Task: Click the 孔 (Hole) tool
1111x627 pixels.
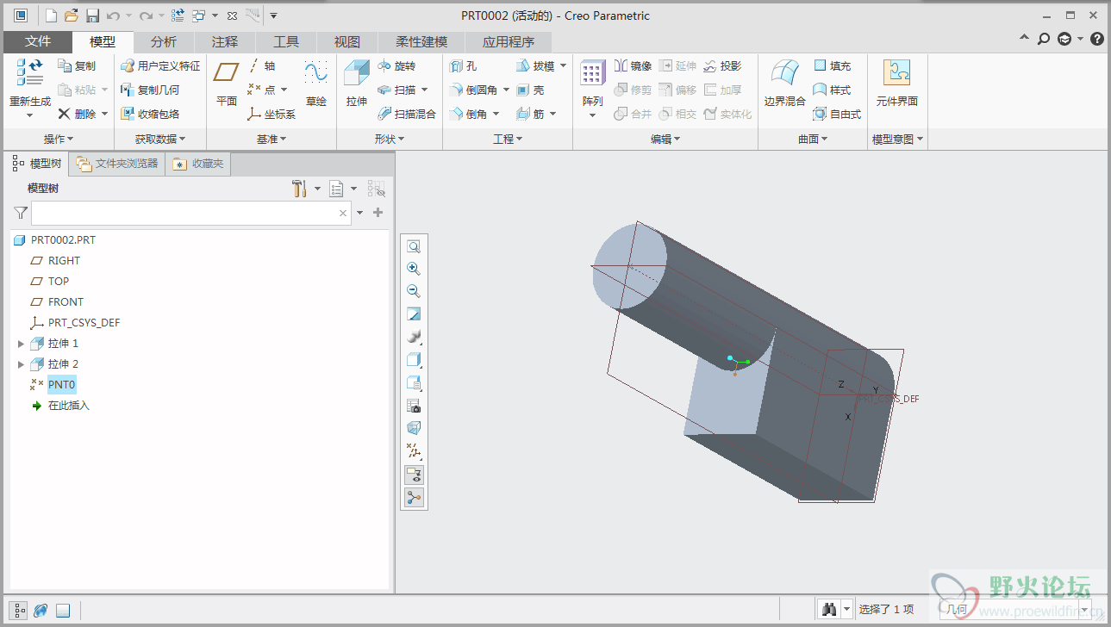Action: [463, 65]
